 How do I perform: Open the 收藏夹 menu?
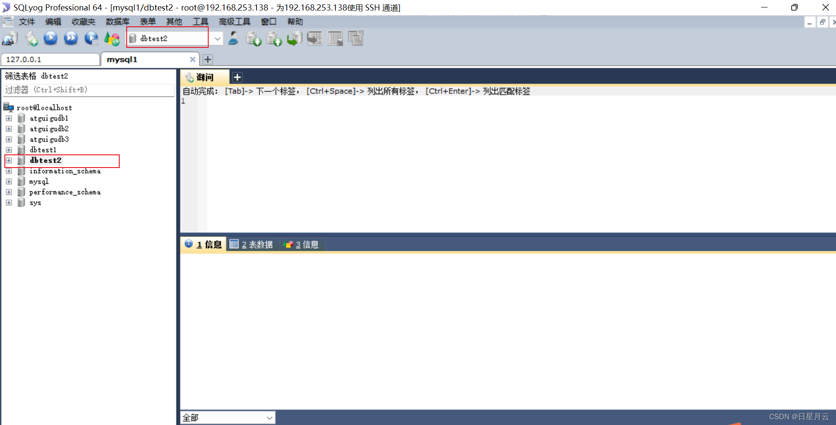[83, 21]
